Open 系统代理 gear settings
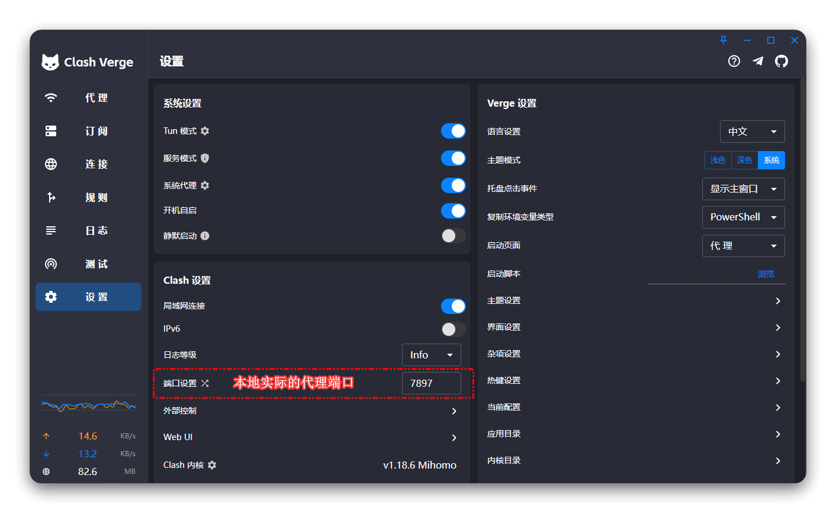Image resolution: width=836 pixels, height=513 pixels. tap(205, 185)
